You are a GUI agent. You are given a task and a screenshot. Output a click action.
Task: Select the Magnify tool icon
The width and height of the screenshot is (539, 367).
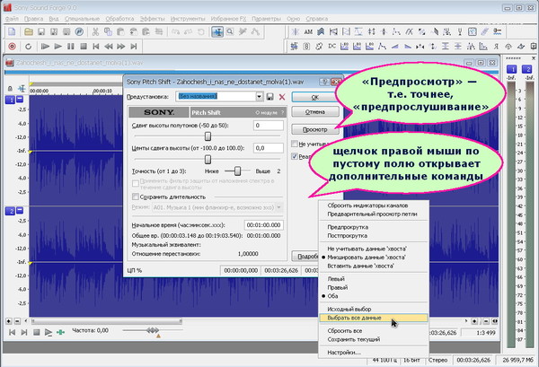click(x=230, y=32)
